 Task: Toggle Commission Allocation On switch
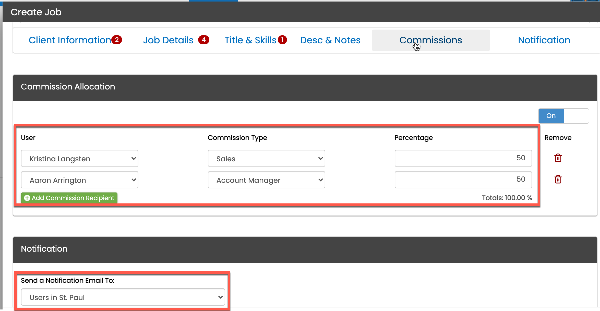(563, 116)
